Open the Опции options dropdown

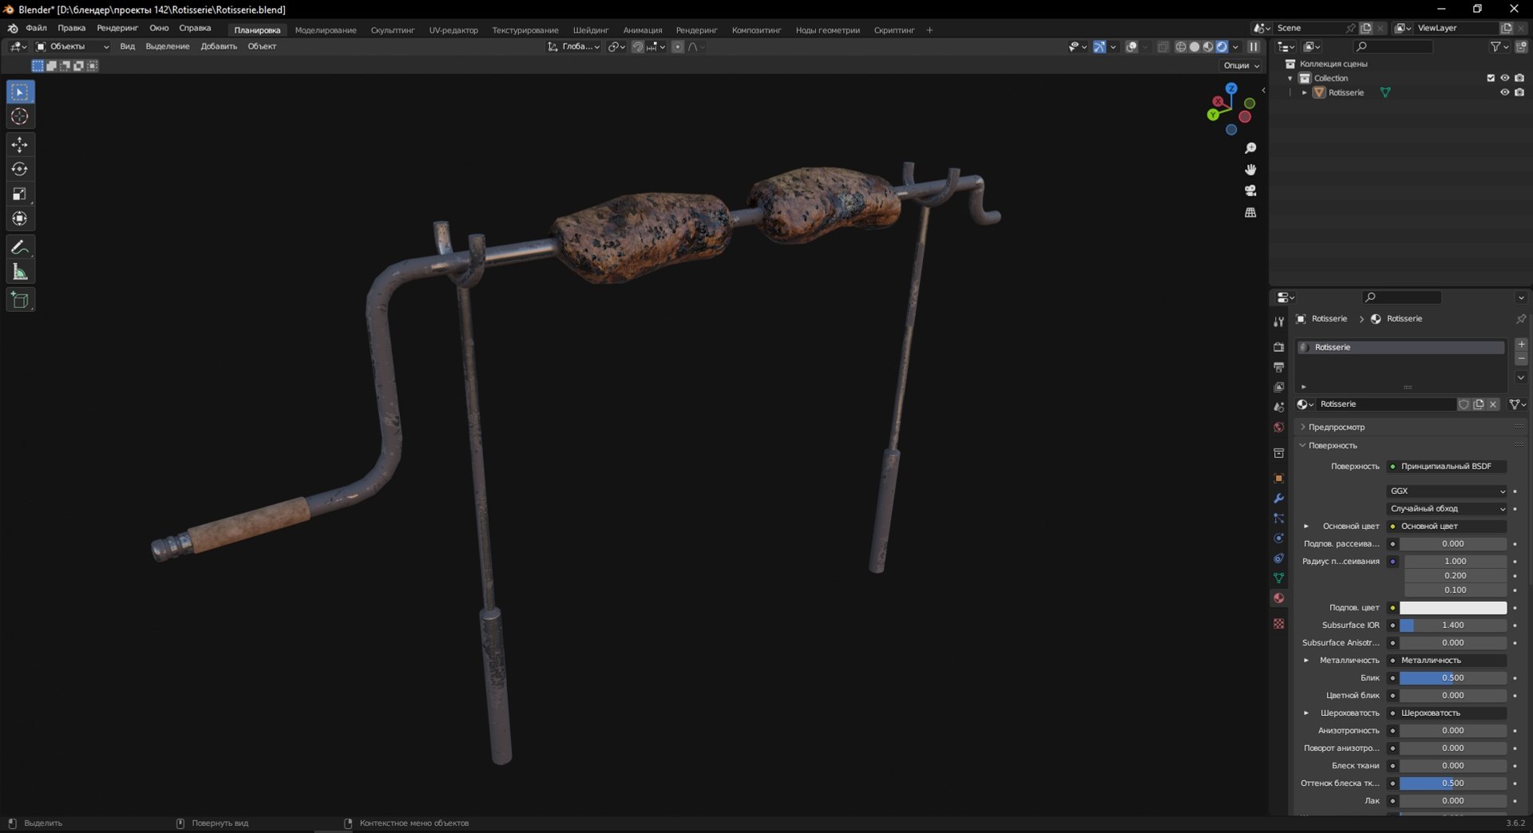[1241, 65]
